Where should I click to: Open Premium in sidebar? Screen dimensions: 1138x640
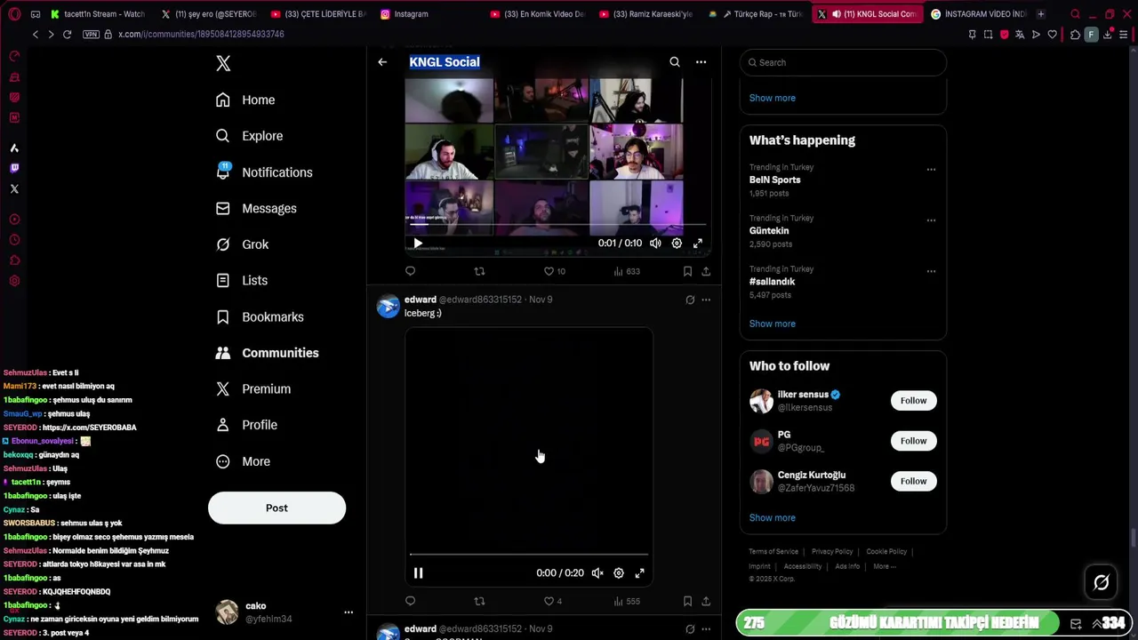[x=253, y=388]
